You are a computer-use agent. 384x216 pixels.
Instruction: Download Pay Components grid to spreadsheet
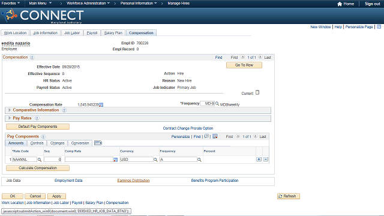(215, 136)
